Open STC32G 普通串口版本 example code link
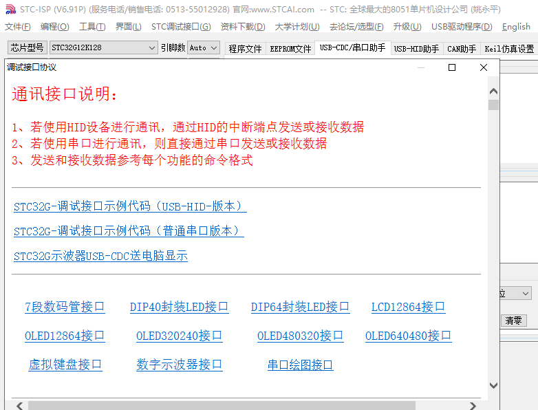The width and height of the screenshot is (538, 410). 129,231
